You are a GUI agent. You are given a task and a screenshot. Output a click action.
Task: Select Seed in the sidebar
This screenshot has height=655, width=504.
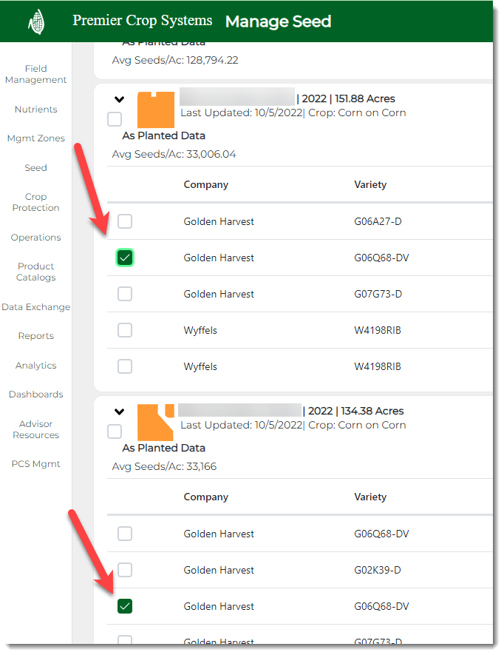tap(36, 167)
